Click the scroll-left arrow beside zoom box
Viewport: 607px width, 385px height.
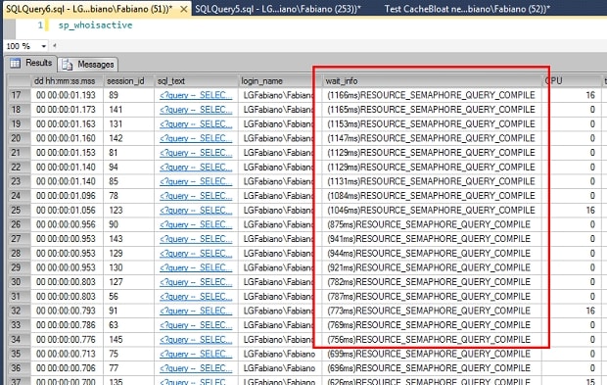coord(55,46)
